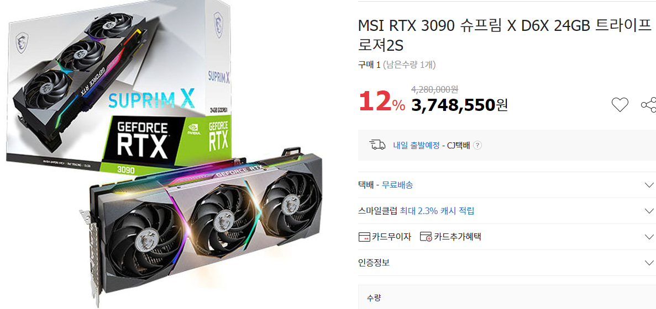656x309 pixels.
Task: Select the 카드추가혜택 label
Action: 458,237
